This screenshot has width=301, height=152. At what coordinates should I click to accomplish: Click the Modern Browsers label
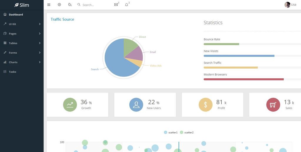point(215,75)
